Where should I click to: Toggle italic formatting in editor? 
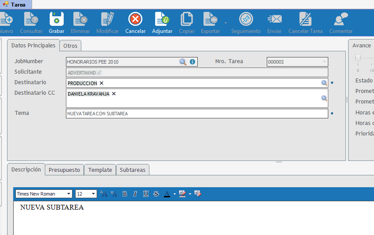pyautogui.click(x=135, y=194)
